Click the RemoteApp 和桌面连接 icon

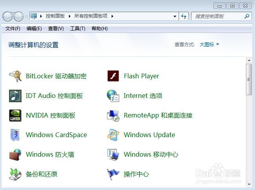pos(113,116)
